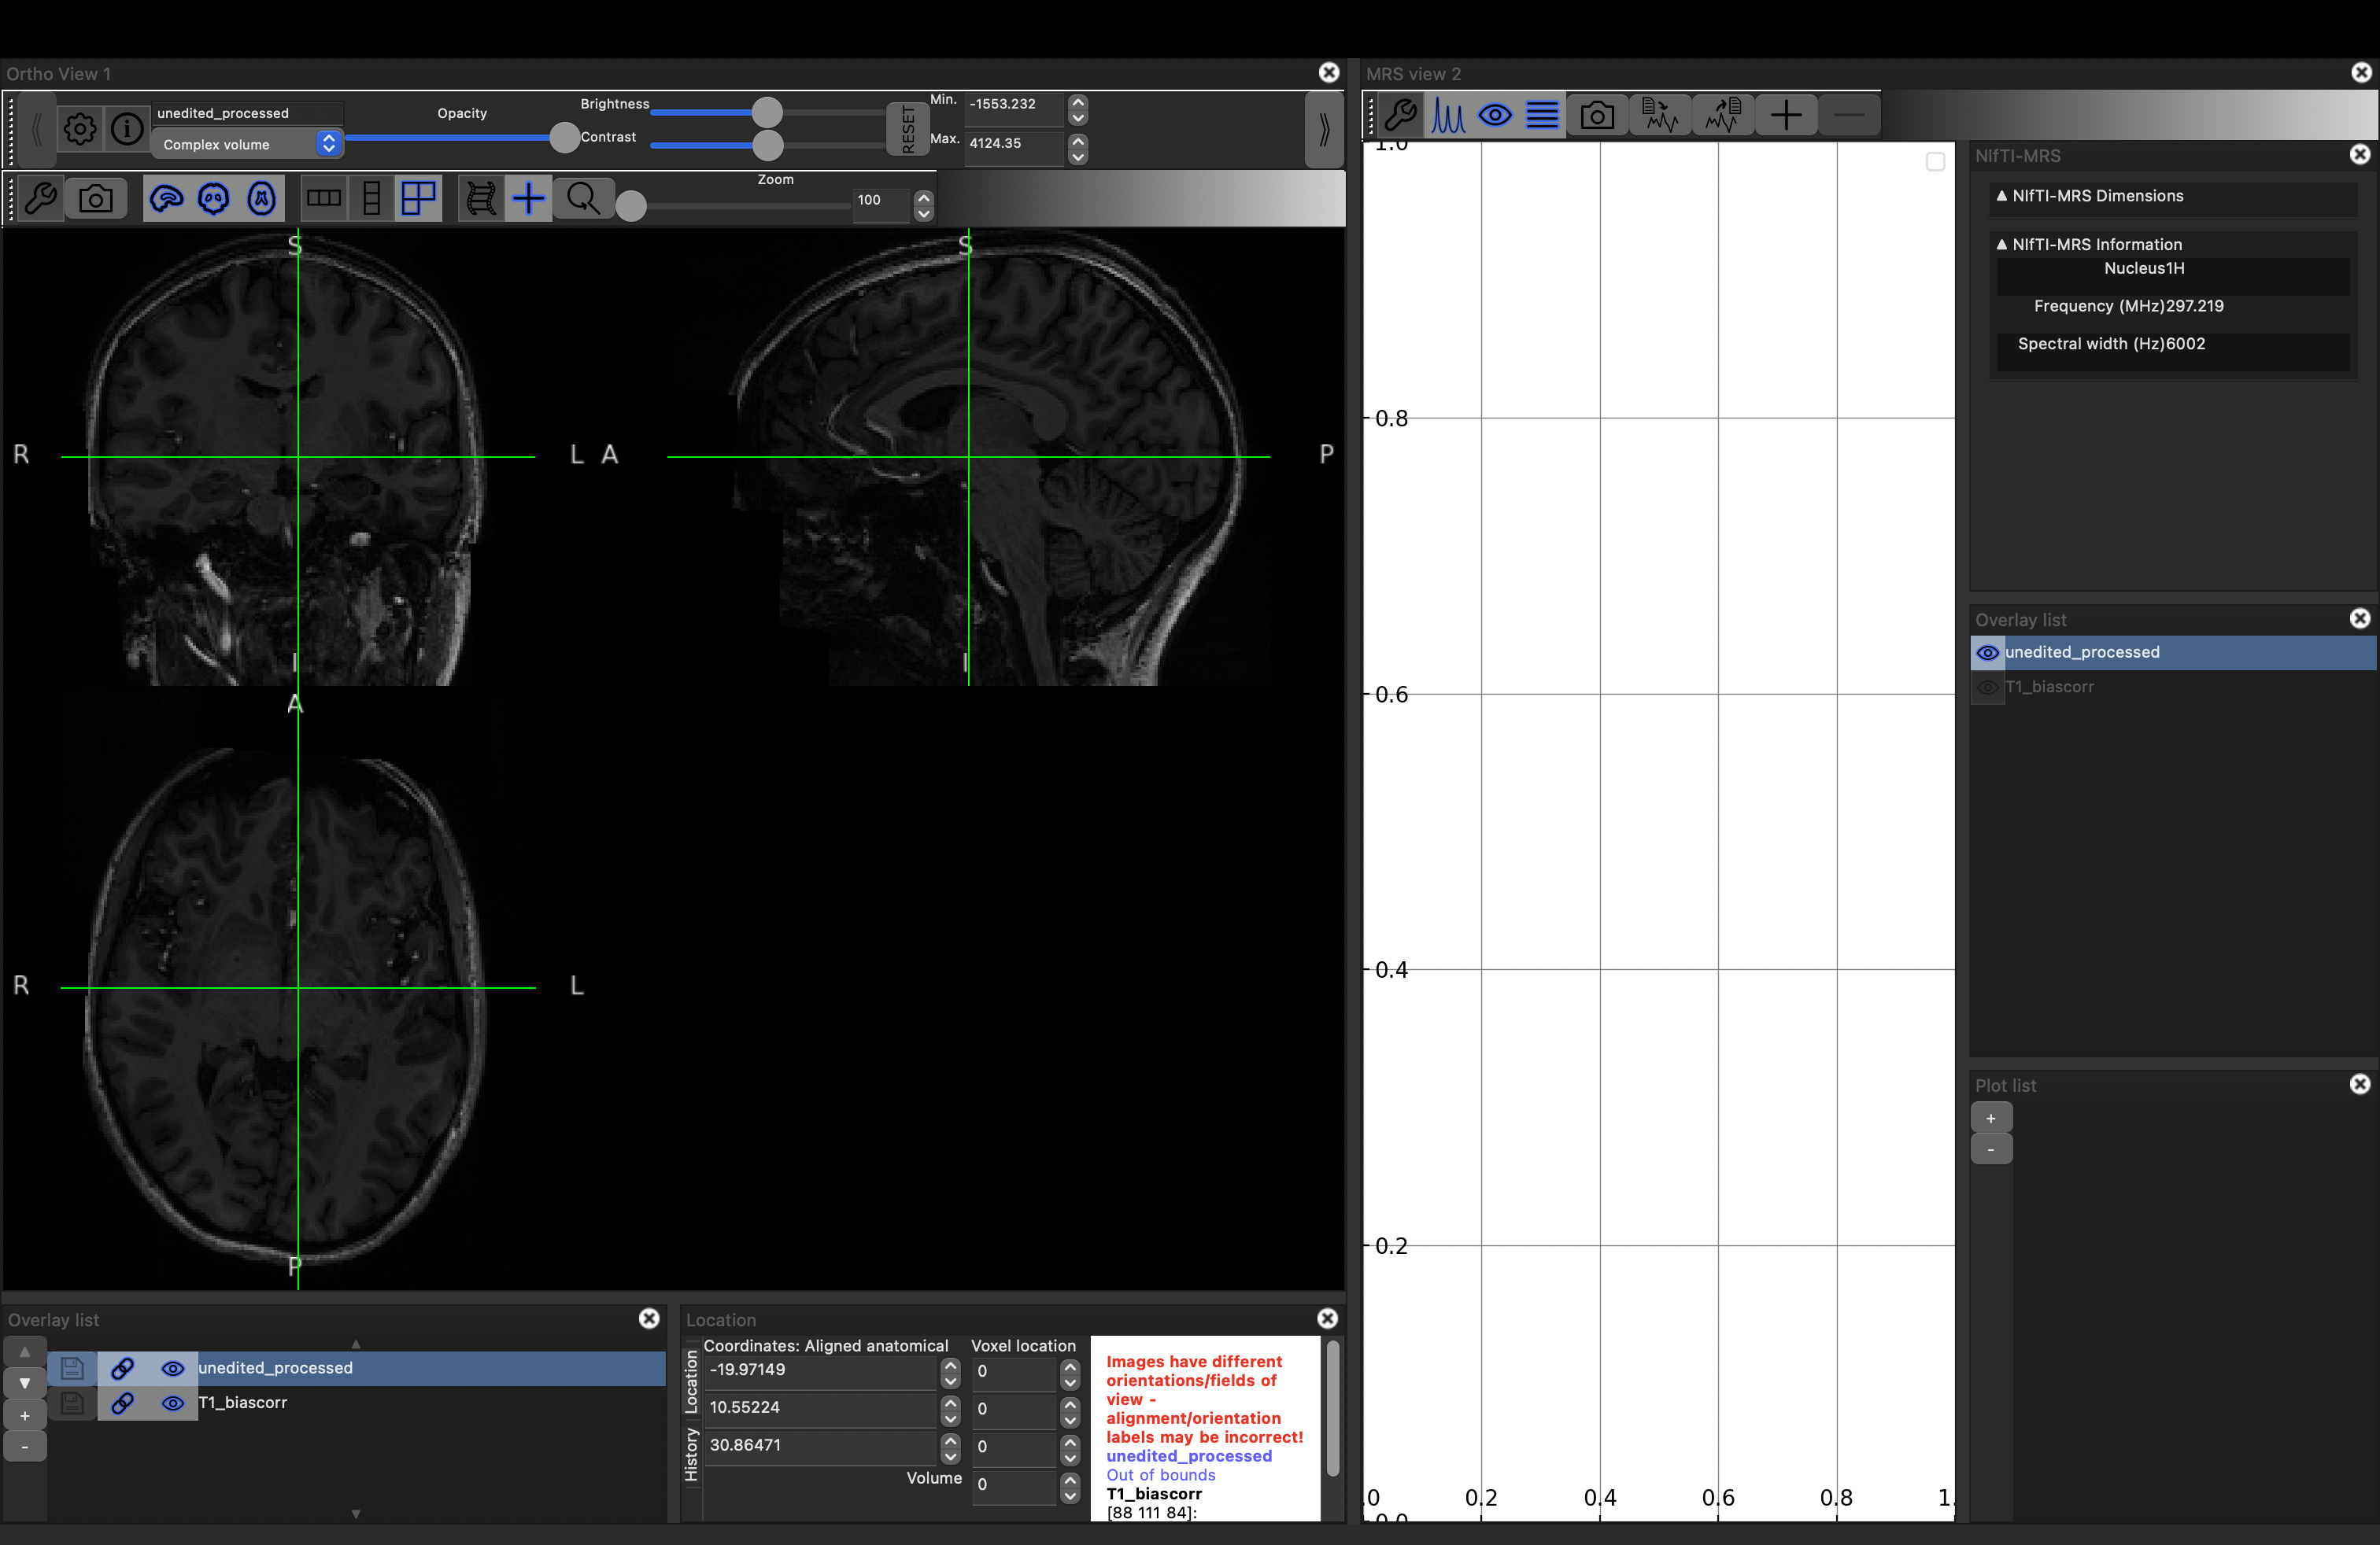Hide unedited_processed in the bottom overlay list
The image size is (2380, 1545).
tap(173, 1368)
